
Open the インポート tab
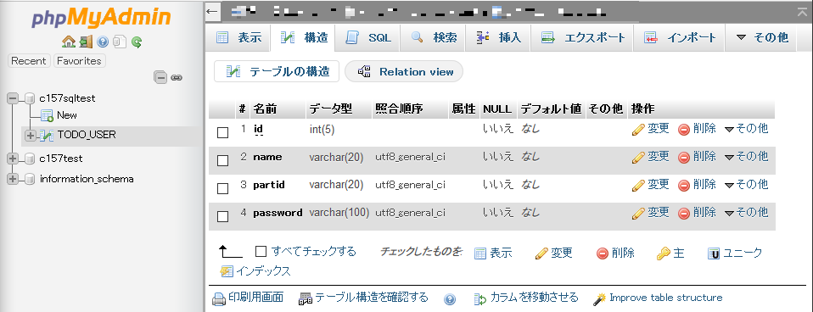[679, 37]
